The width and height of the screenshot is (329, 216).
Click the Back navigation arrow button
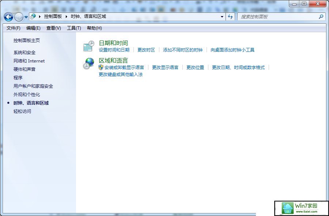(8, 17)
